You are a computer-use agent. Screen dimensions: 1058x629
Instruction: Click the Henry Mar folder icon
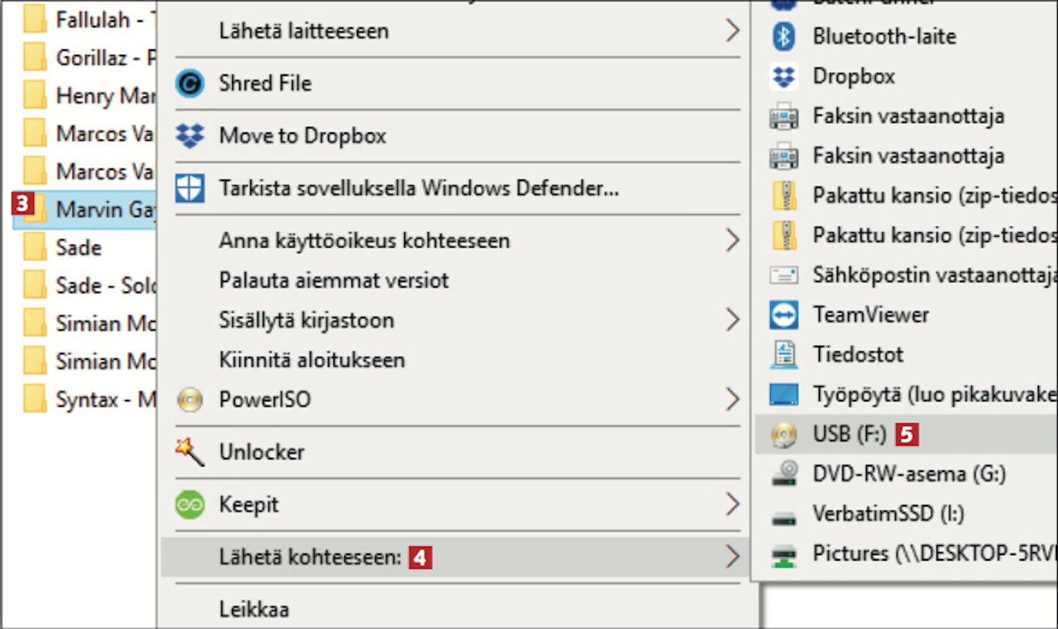tap(35, 95)
